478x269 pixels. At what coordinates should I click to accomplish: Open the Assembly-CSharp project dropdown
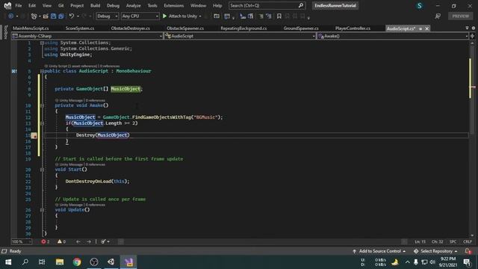[87, 36]
